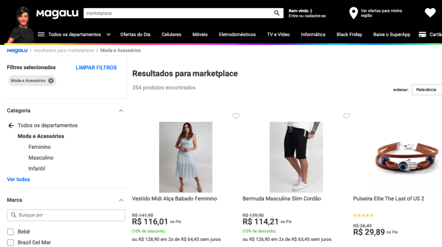Collapse the Marca filter section
The width and height of the screenshot is (442, 247).
coord(121,200)
